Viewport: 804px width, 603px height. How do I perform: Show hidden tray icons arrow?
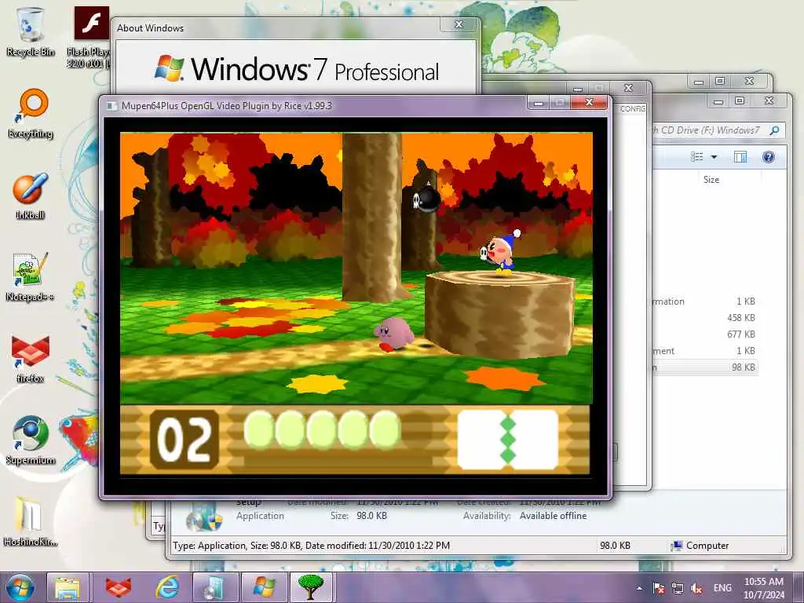point(639,588)
